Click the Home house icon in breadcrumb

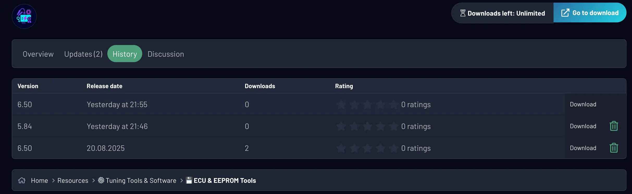(22, 180)
